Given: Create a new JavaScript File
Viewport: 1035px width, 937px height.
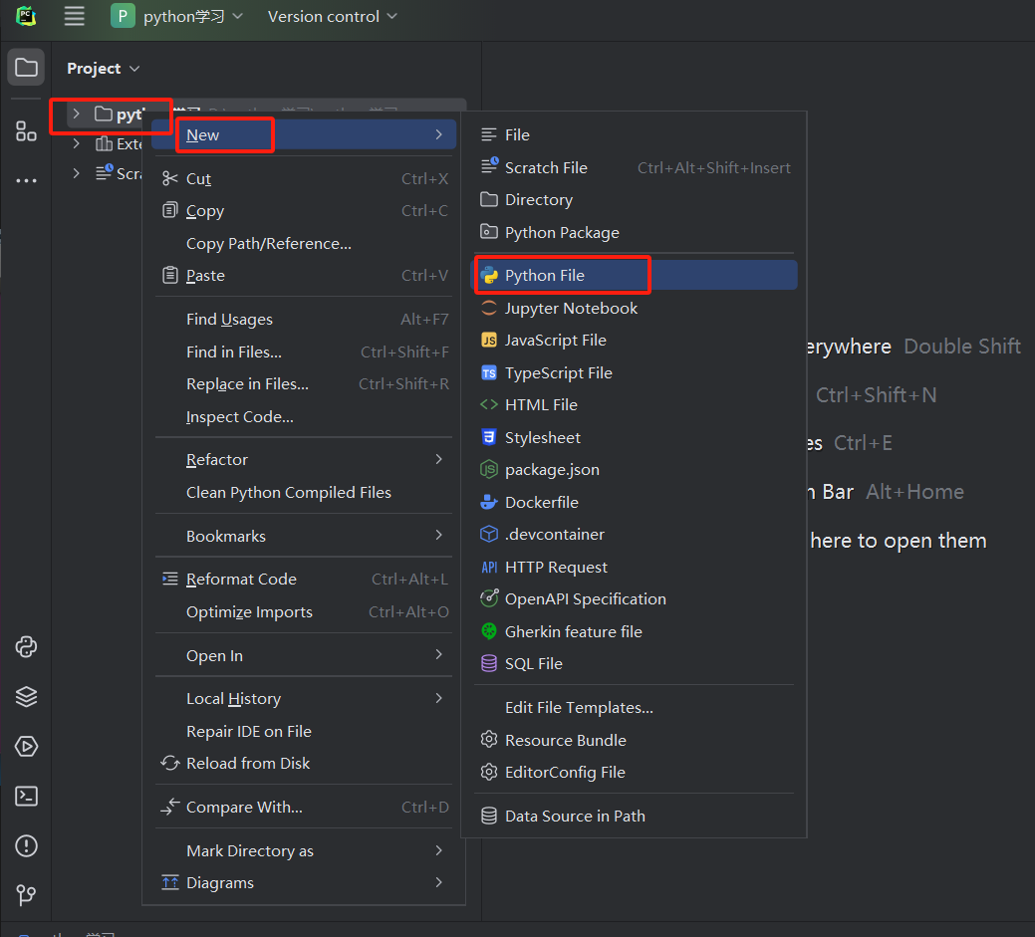Looking at the screenshot, I should pos(635,340).
